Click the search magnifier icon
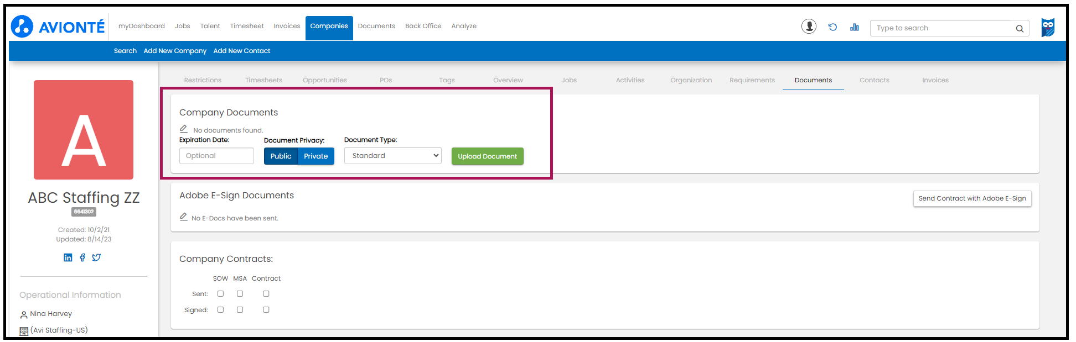Viewport: 1076px width, 342px height. 1019,29
